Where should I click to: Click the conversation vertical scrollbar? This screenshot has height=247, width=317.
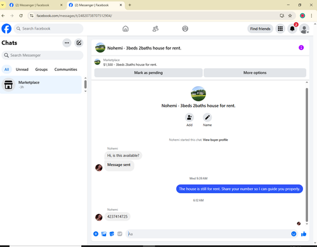tap(307, 155)
